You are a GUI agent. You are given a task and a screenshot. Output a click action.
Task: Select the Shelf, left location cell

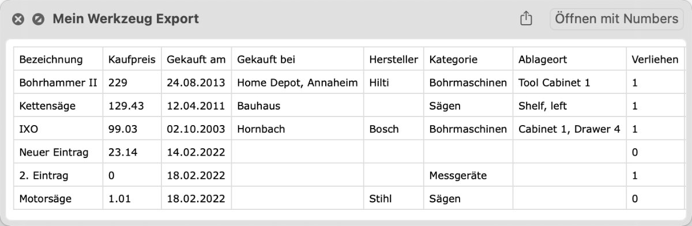click(569, 106)
